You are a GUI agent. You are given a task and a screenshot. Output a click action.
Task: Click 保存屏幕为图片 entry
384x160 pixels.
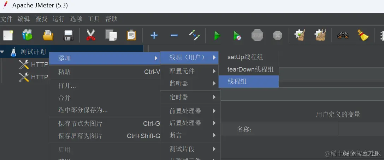(x=105, y=136)
